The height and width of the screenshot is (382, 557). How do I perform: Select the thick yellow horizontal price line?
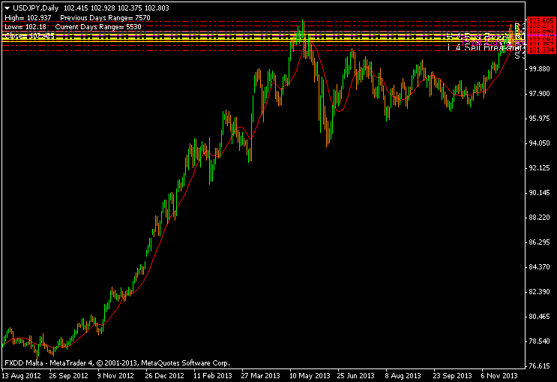[x=225, y=35]
